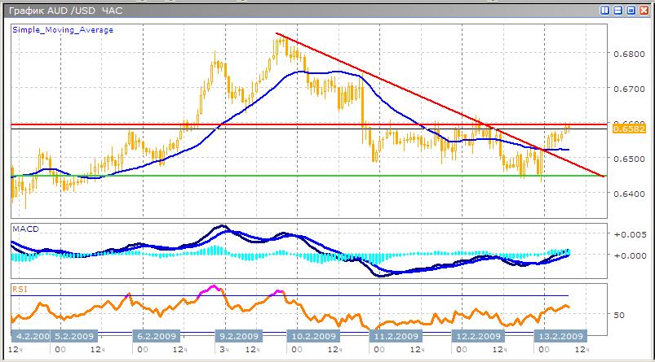Click the 13.2.2009 date marker

tap(558, 335)
